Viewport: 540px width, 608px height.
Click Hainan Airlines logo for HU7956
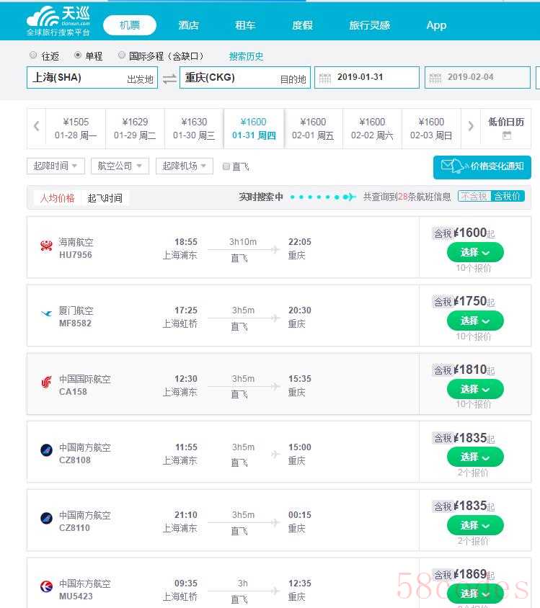[47, 246]
